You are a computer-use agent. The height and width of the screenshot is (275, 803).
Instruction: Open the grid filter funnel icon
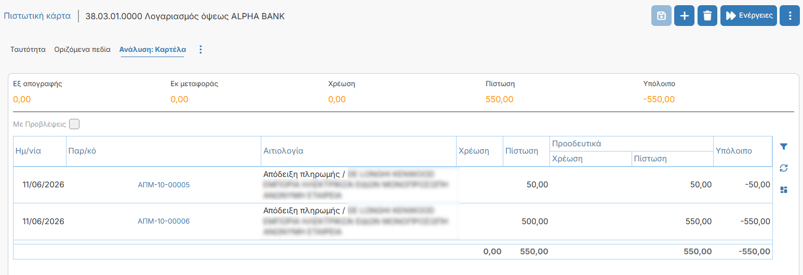pyautogui.click(x=784, y=147)
